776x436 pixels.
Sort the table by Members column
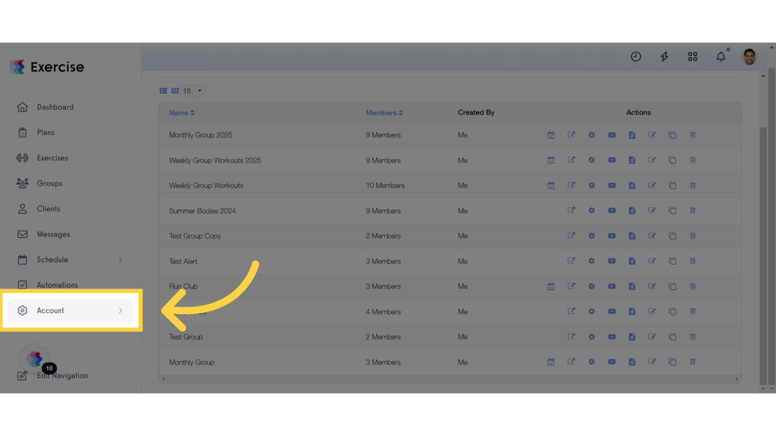[x=384, y=113]
